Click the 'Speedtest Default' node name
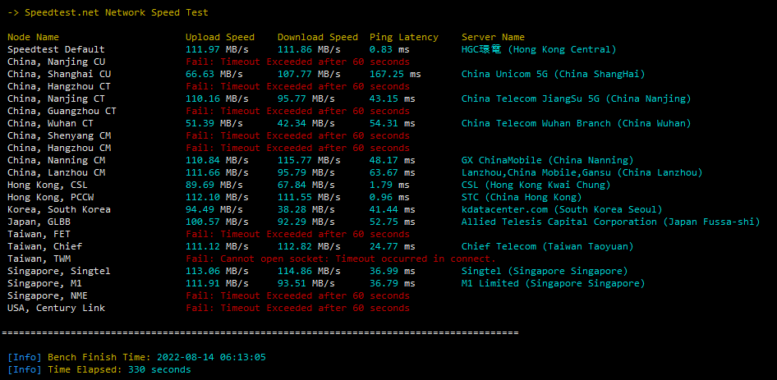Viewport: 777px width, 380px height. (x=56, y=49)
